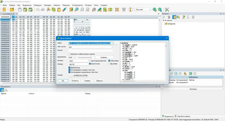Viewport: 225px width, 121px height.
Task: Check Запомнить набор команд и режим checkbox
Action: (69, 54)
